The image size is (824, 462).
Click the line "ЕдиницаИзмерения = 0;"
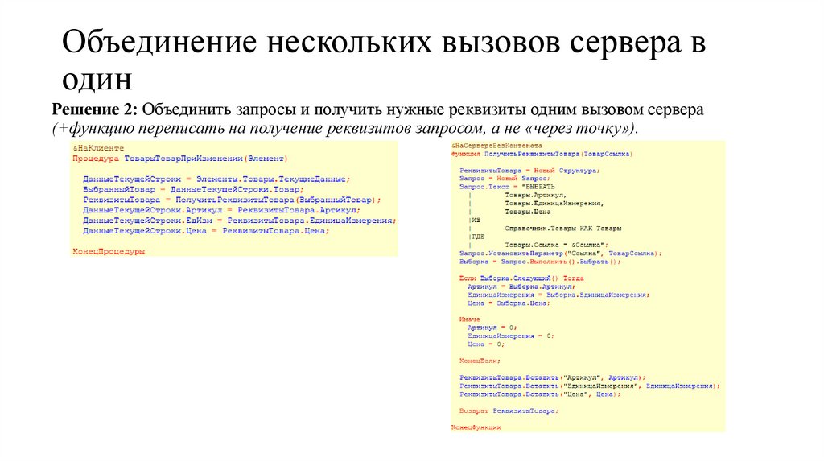[x=511, y=336]
